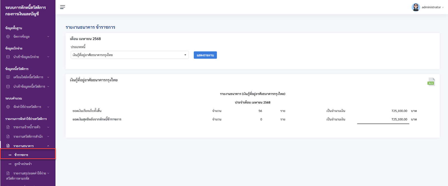Open จัดการข้อมูล menu item
This screenshot has width=448, height=186.
click(x=28, y=37)
